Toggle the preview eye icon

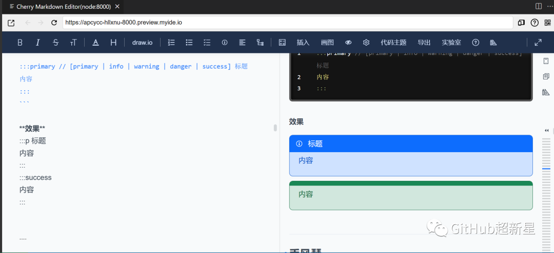click(348, 43)
